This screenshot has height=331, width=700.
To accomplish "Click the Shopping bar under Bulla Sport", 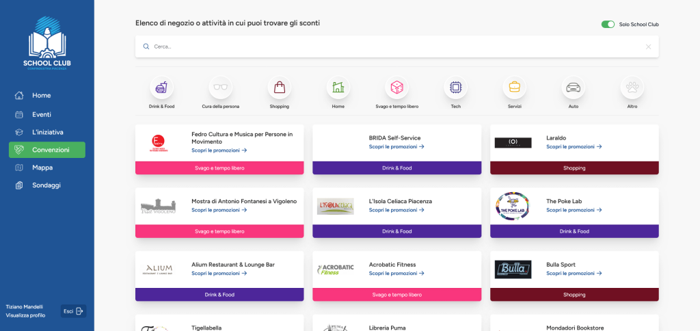I will (x=574, y=295).
